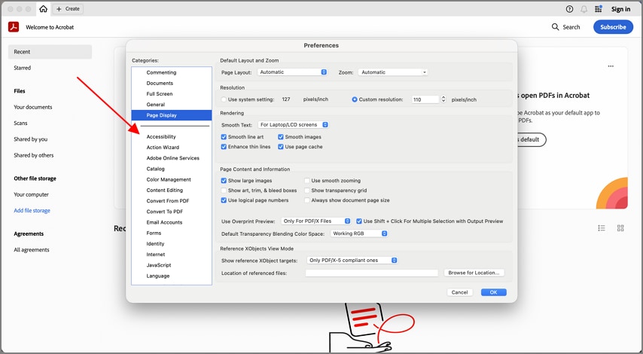Click the Sign in link
The width and height of the screenshot is (643, 354).
620,9
